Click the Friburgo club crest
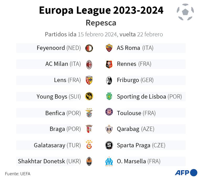 coord(109,80)
